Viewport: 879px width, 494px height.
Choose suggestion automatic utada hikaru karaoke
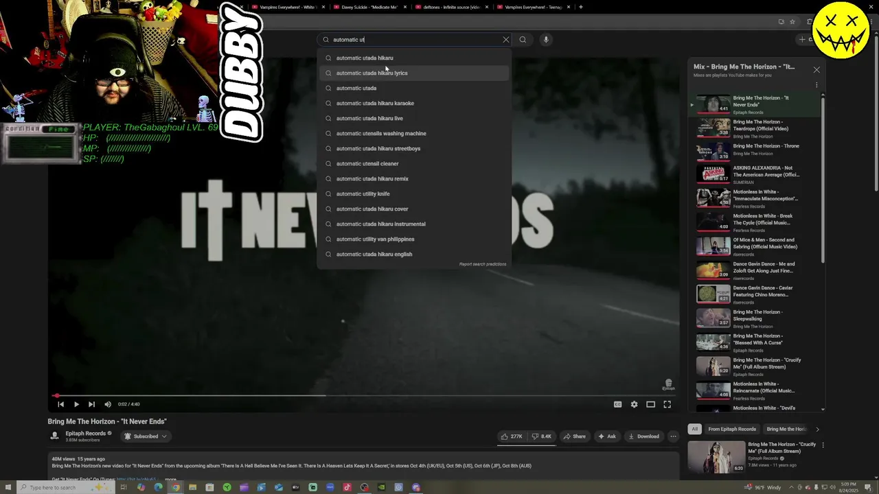click(x=414, y=104)
